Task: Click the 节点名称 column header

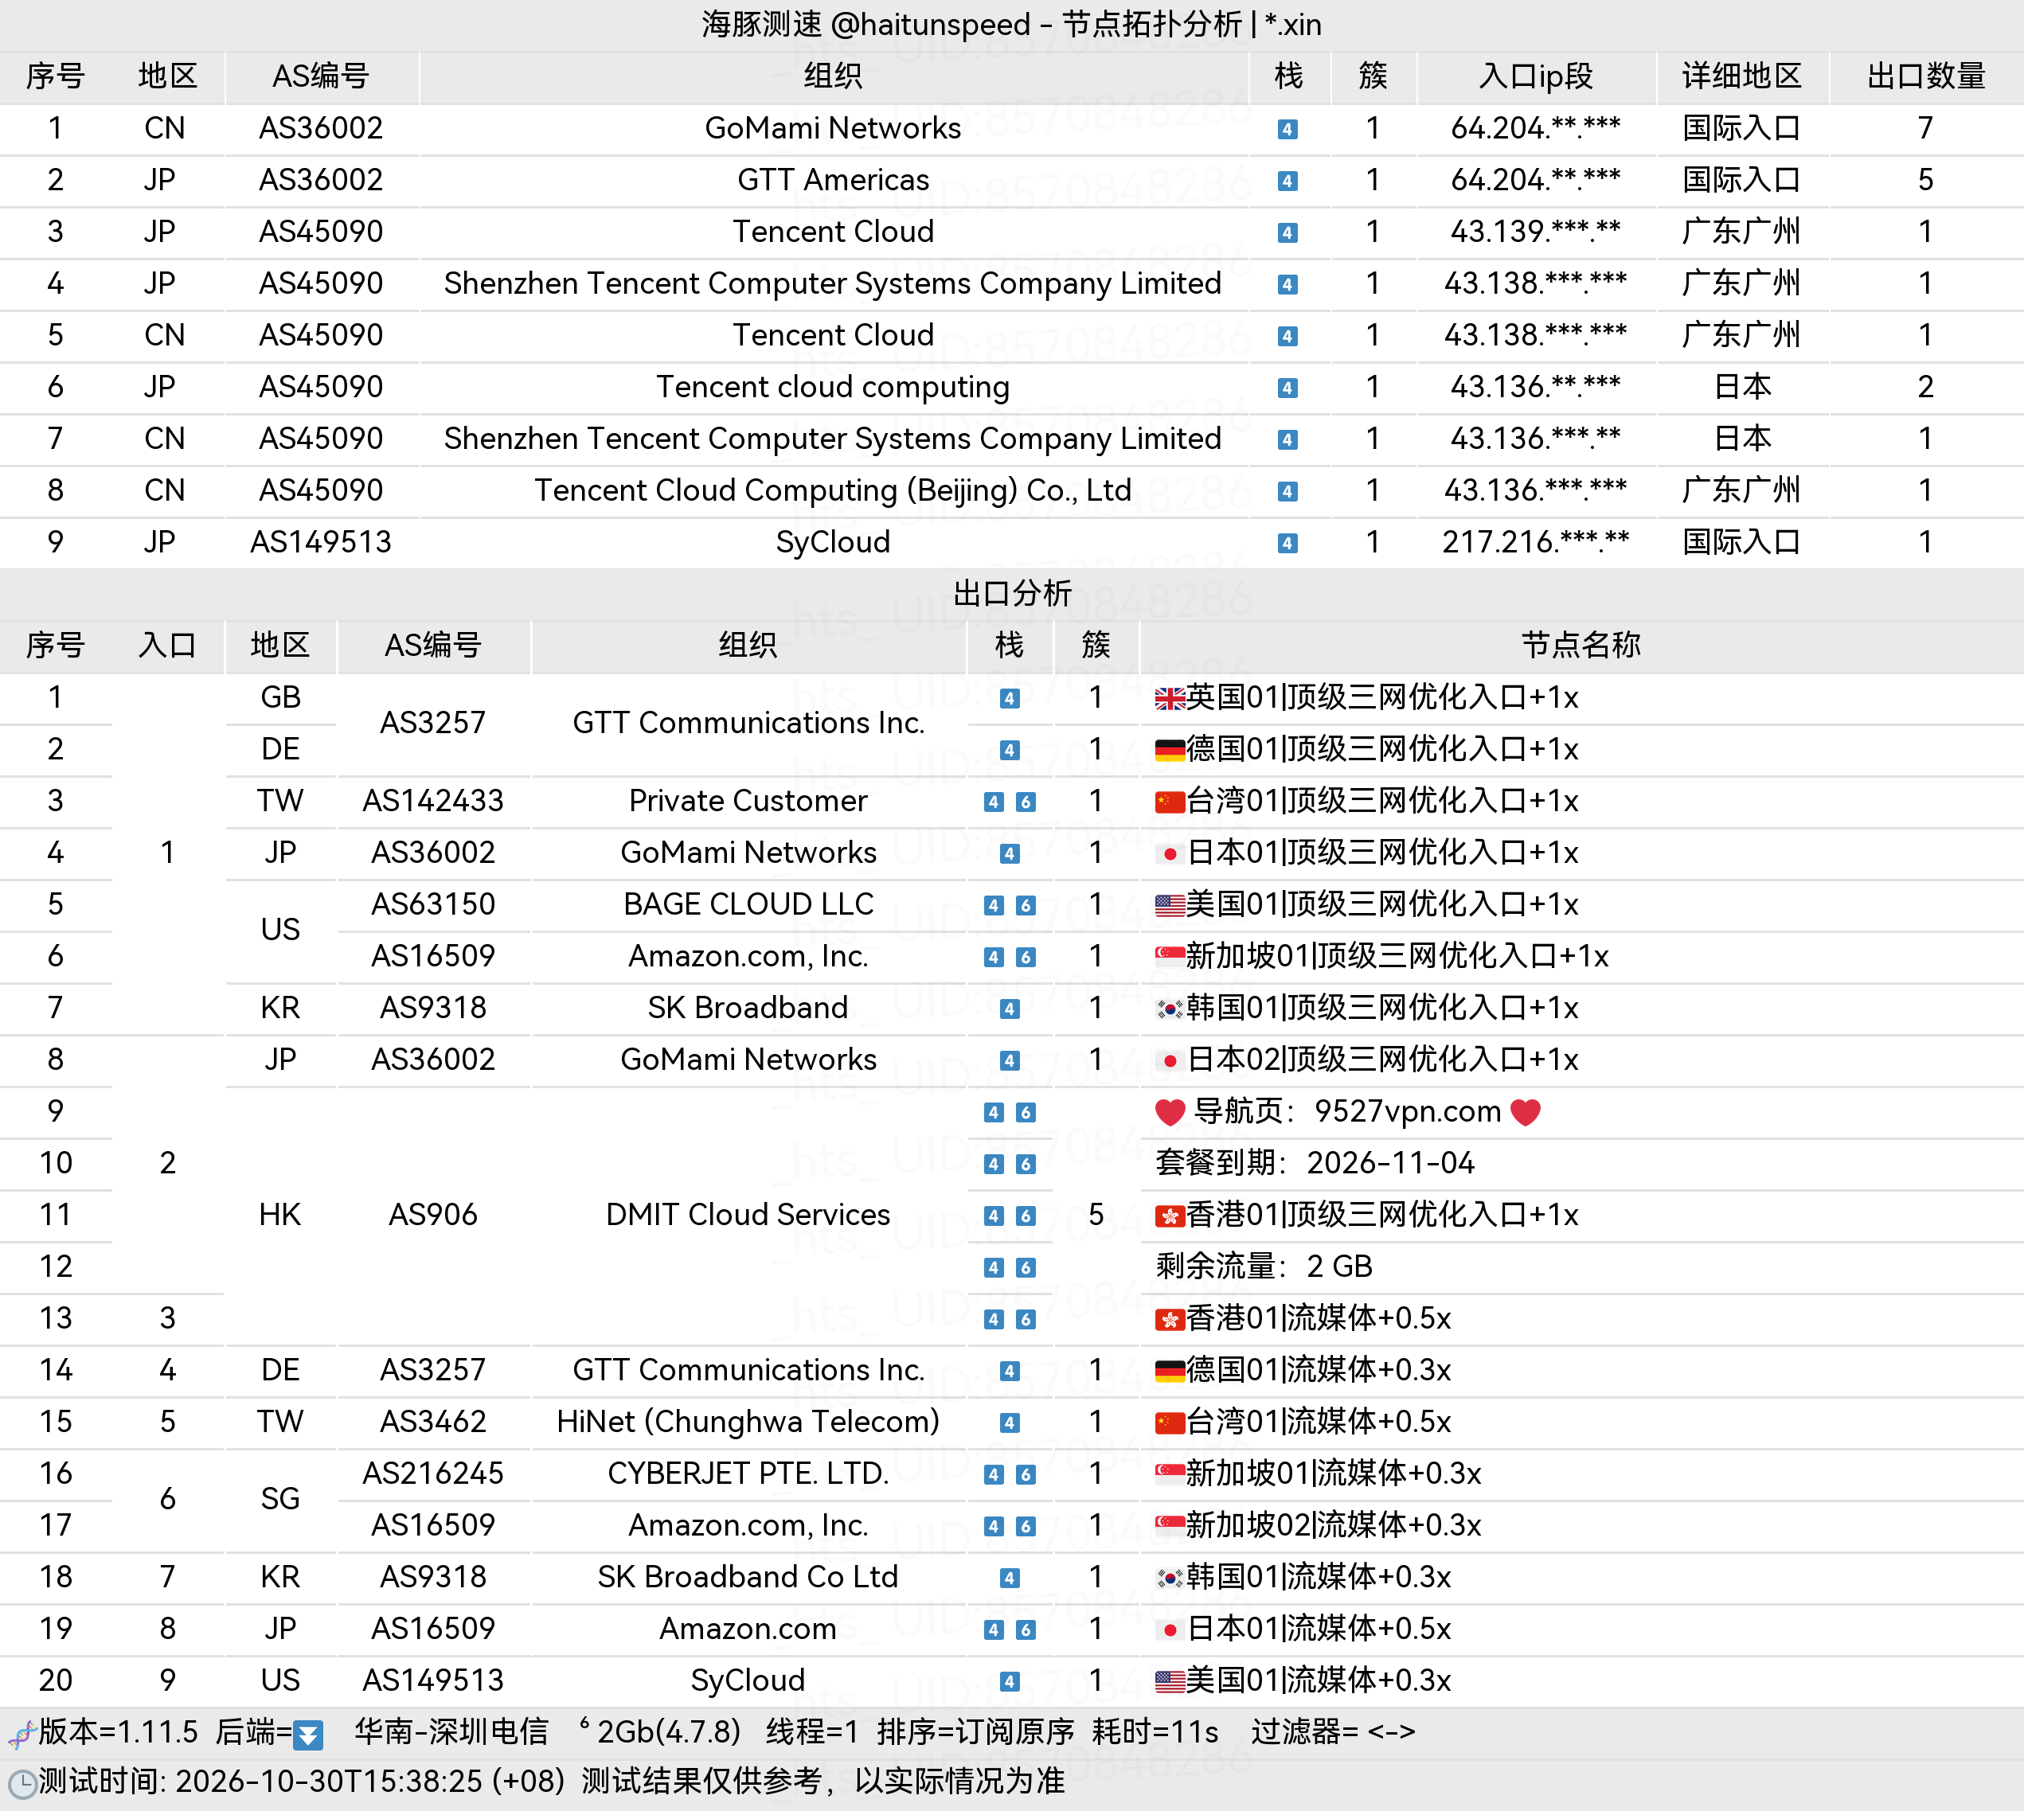Action: pos(1581,646)
